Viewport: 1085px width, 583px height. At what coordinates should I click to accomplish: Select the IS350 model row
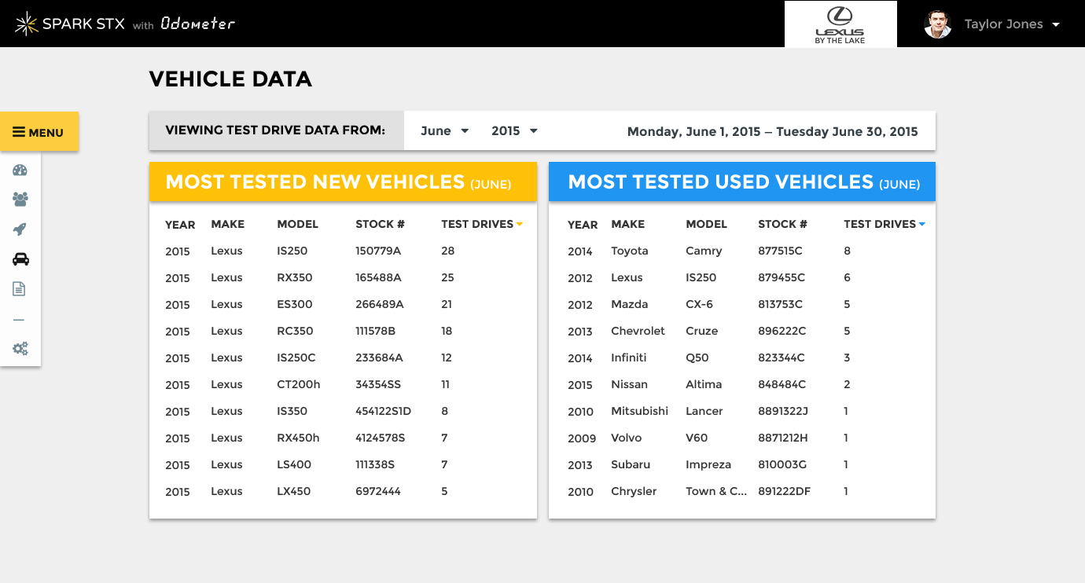pos(292,411)
